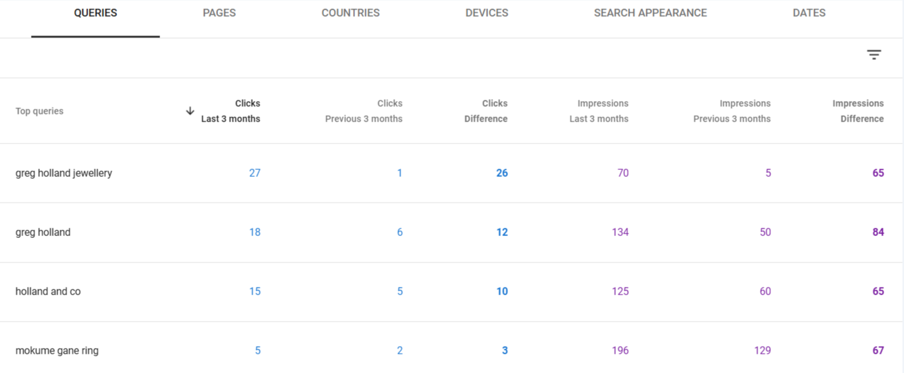Open the 'greg holland jewellery' query row
The image size is (904, 373).
click(64, 173)
